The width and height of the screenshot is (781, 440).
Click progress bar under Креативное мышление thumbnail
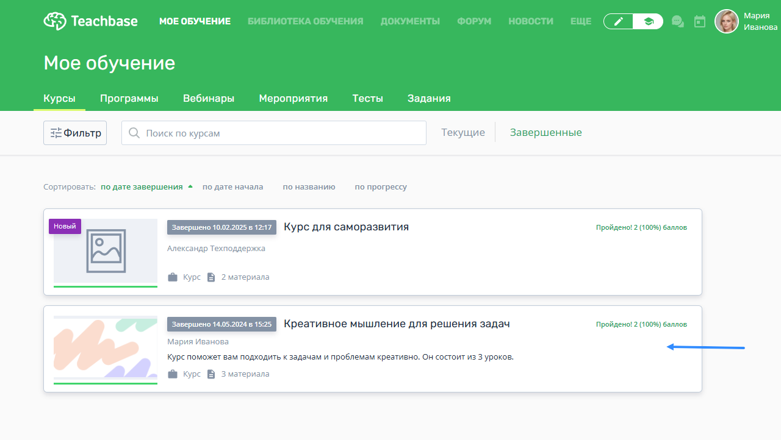tap(106, 383)
